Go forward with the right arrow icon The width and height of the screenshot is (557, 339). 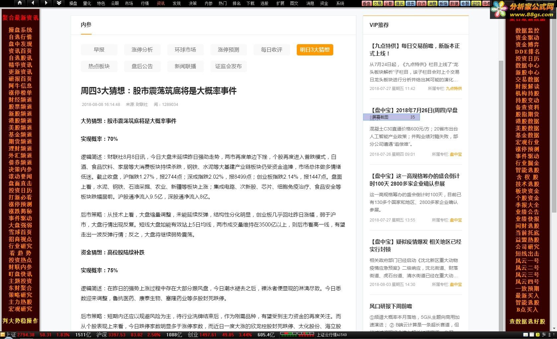tap(46, 3)
